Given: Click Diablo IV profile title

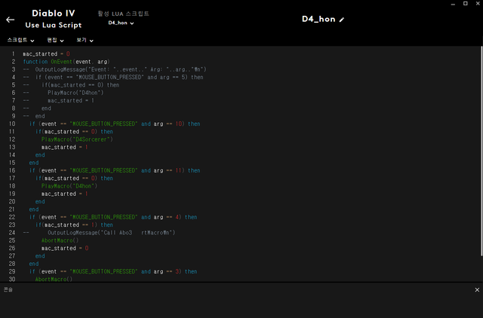Looking at the screenshot, I should (54, 14).
